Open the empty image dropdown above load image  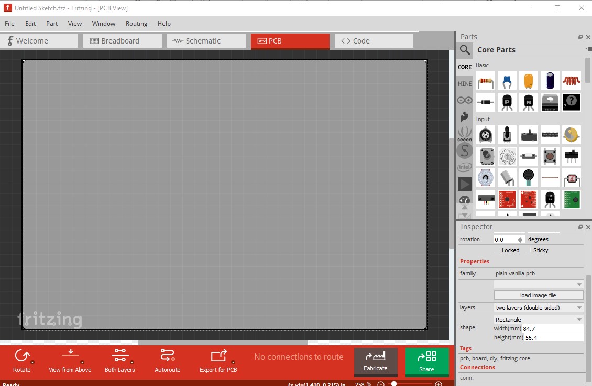point(539,284)
